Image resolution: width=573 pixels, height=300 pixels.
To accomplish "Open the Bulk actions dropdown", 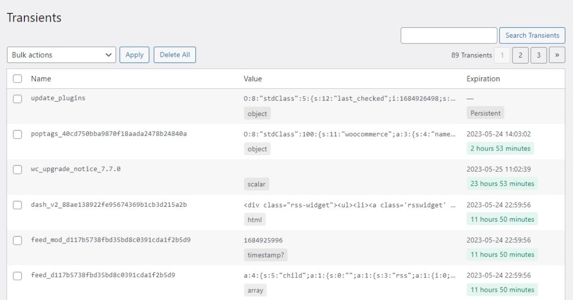I will pos(62,55).
